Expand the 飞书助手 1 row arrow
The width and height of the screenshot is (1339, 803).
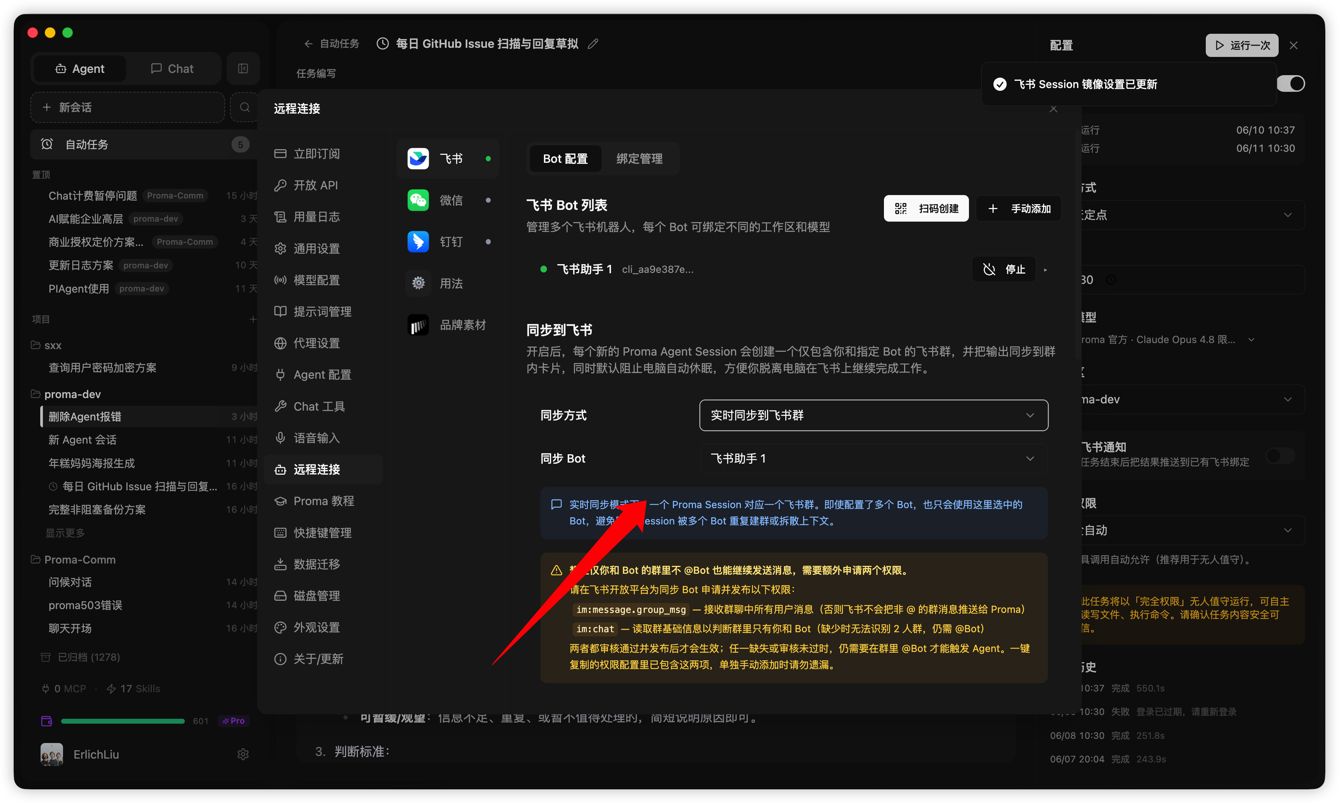(1045, 269)
